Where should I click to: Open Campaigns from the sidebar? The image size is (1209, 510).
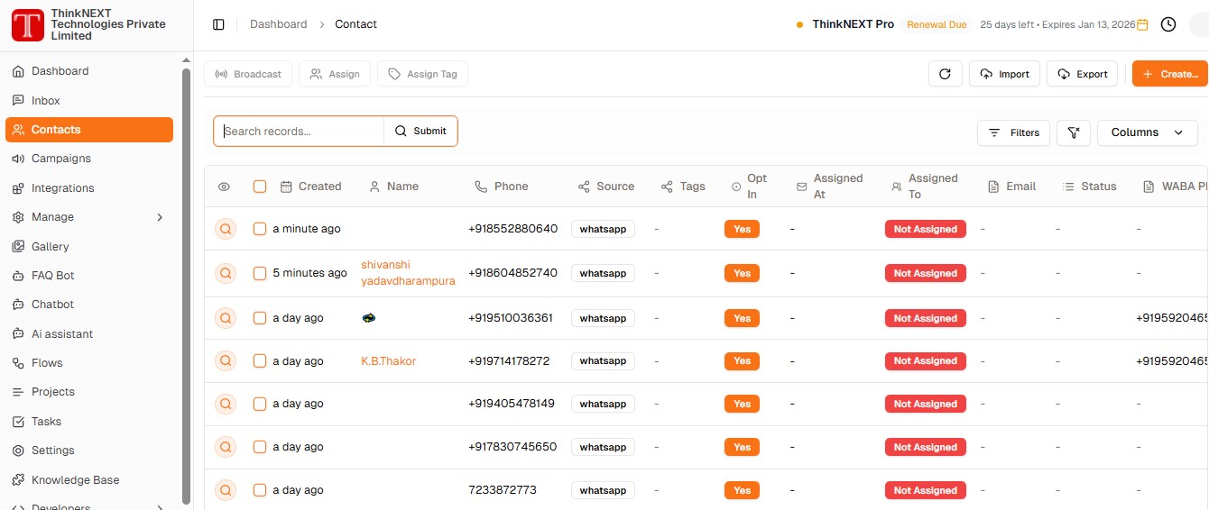[61, 159]
